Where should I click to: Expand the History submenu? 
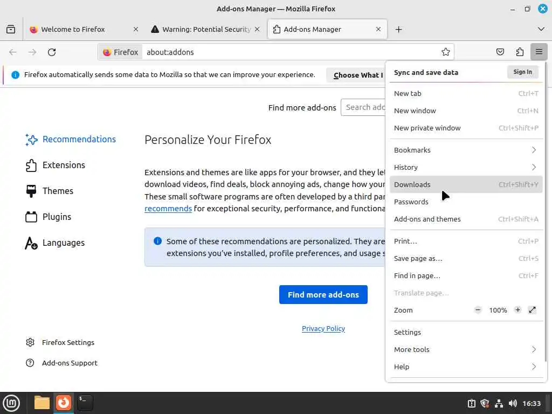(x=466, y=167)
